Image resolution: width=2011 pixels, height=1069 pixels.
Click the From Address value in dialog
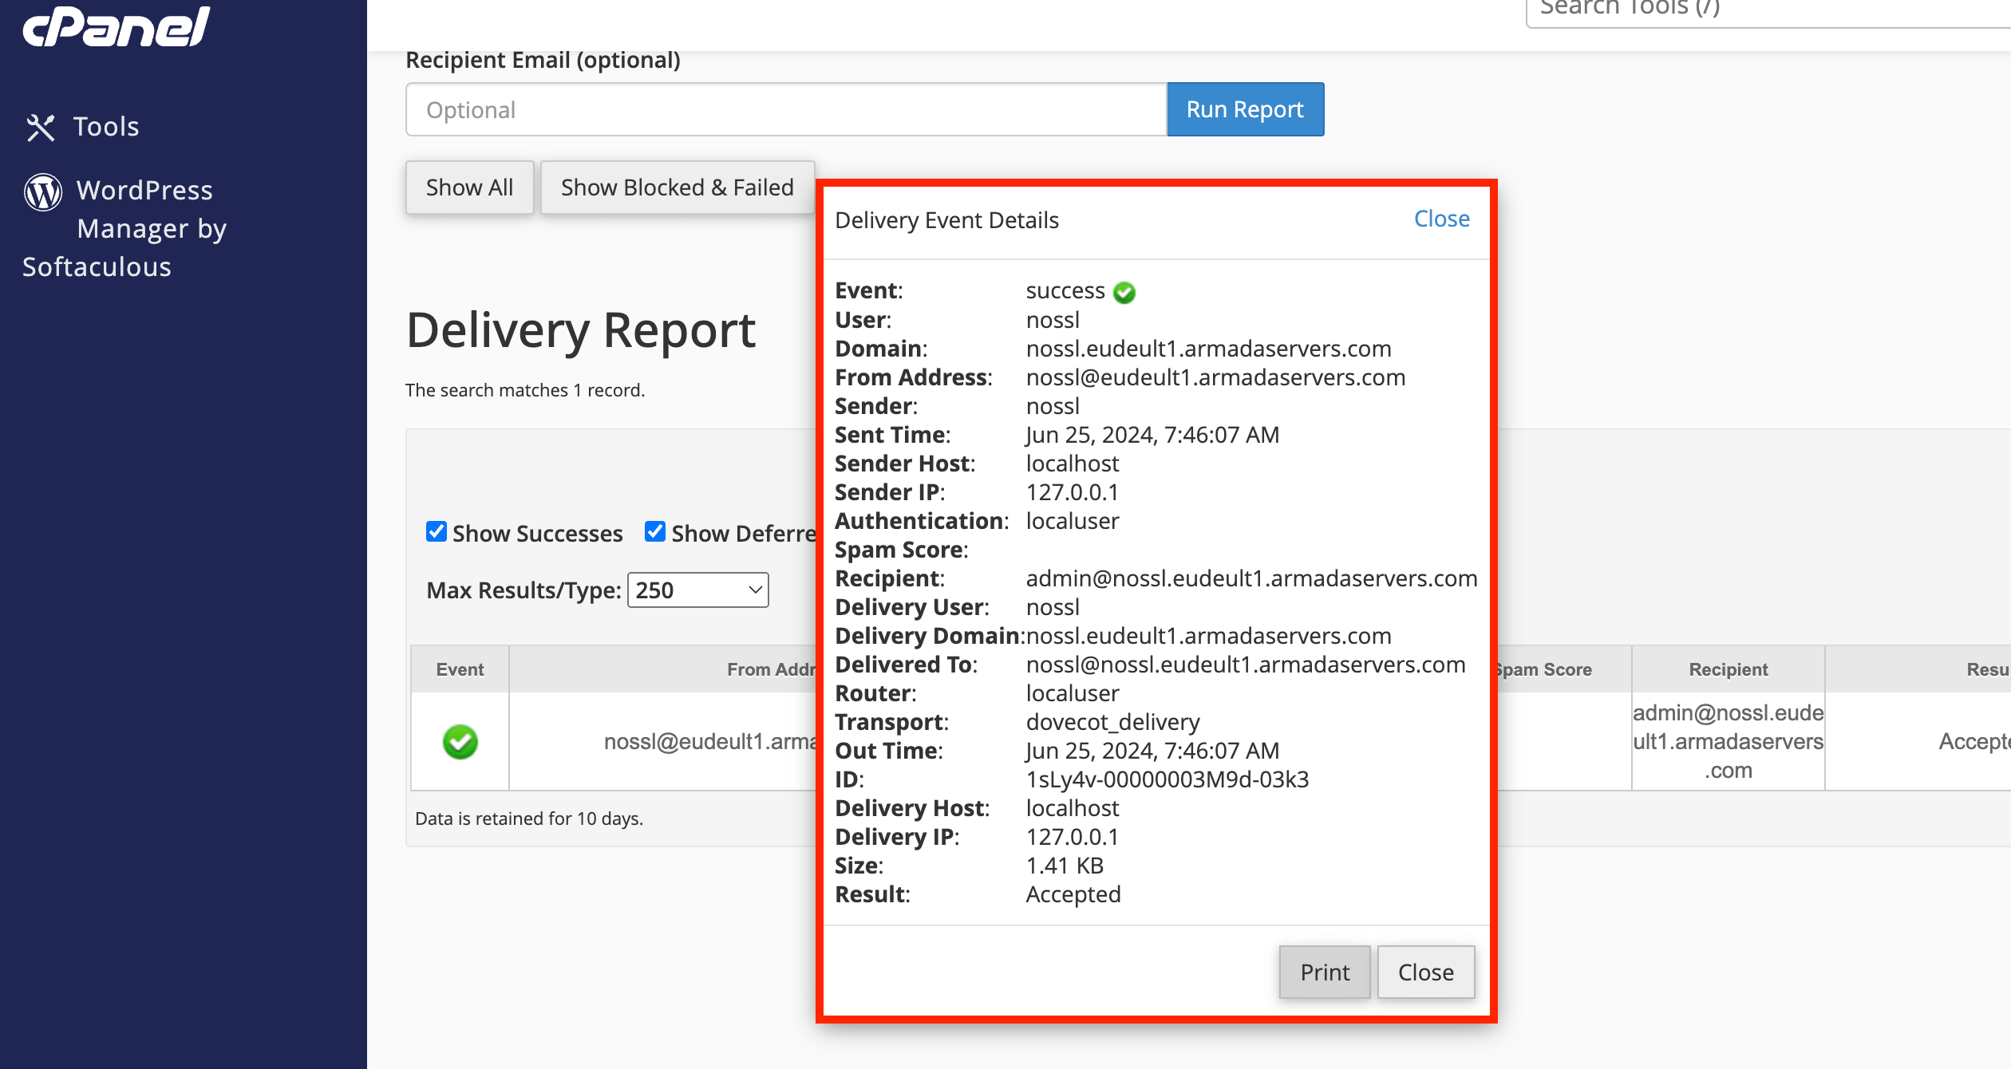click(1215, 377)
